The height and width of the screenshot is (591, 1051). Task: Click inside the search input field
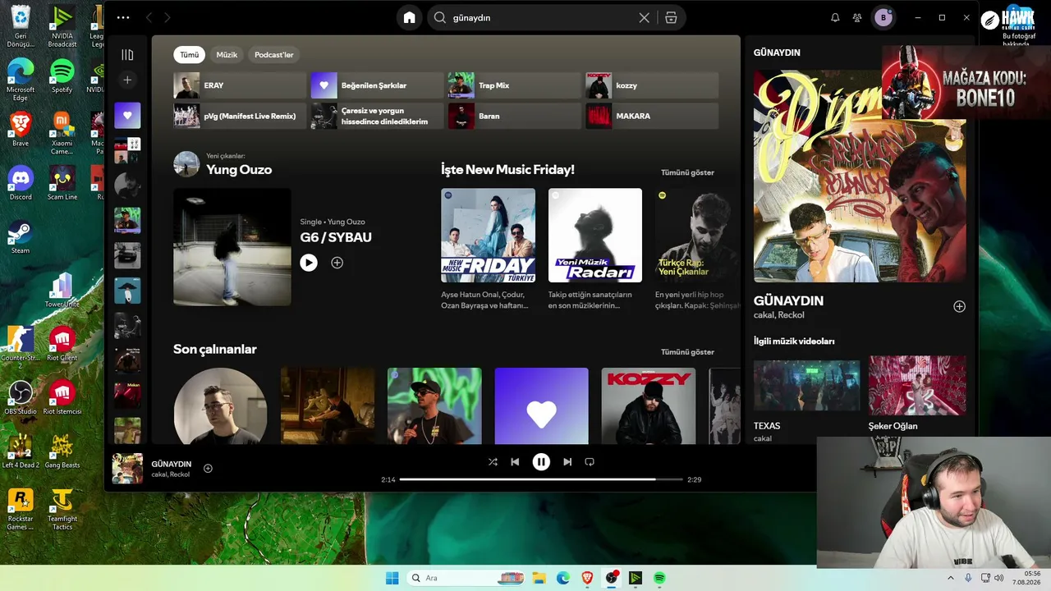tap(542, 17)
